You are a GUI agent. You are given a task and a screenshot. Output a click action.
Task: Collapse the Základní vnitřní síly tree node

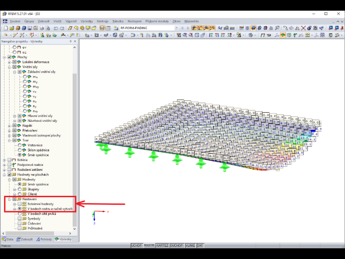(x=15, y=72)
